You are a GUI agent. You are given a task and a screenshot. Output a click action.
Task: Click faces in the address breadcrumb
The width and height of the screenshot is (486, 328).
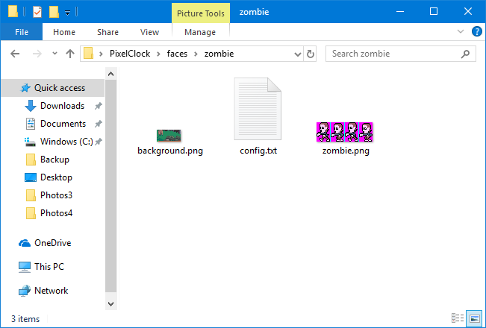[x=177, y=54]
